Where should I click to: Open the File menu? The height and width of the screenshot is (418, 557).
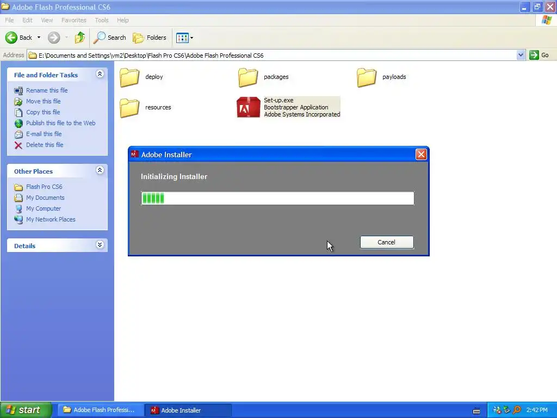pos(9,20)
